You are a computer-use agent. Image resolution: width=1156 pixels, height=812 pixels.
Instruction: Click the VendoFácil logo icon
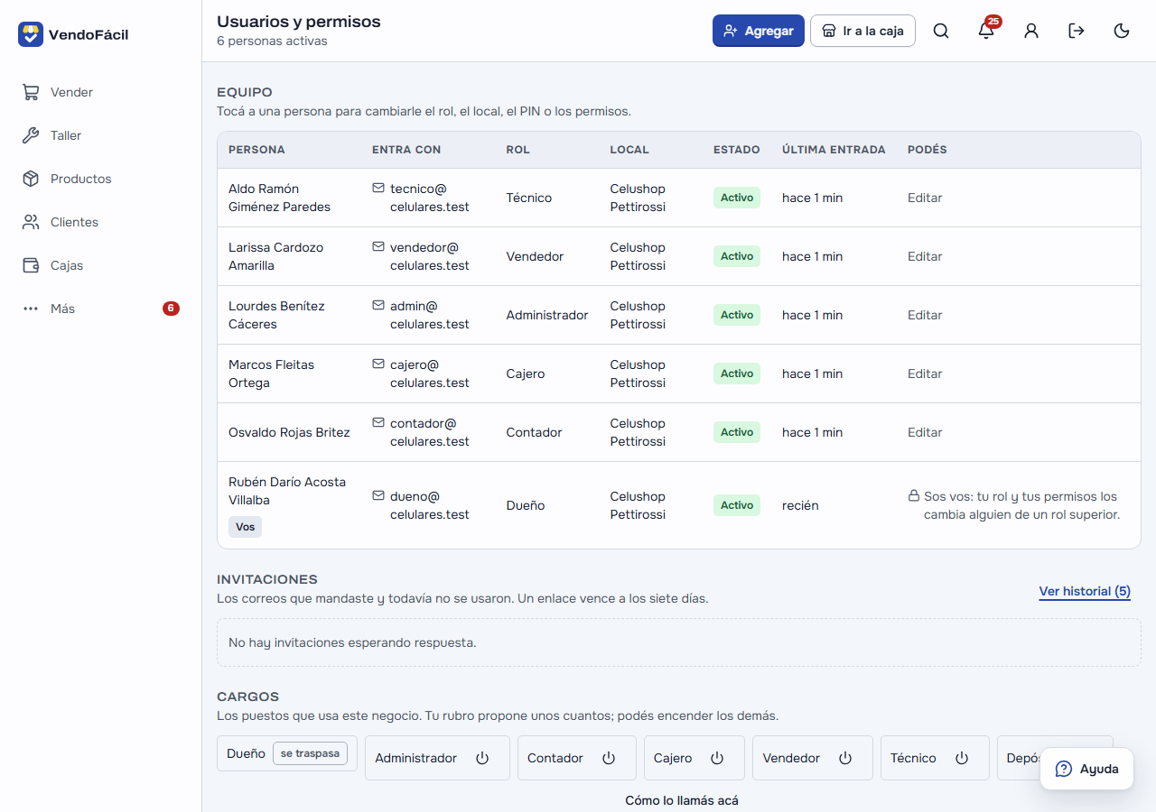tap(31, 34)
